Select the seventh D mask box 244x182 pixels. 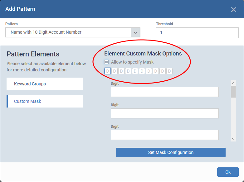pos(149,71)
